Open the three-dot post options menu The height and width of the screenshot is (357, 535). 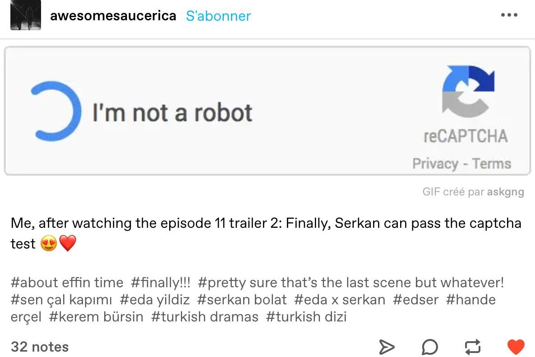509,15
